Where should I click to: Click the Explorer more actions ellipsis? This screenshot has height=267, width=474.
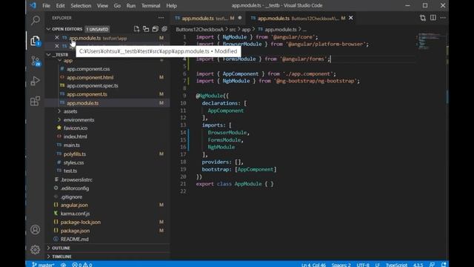[161, 18]
